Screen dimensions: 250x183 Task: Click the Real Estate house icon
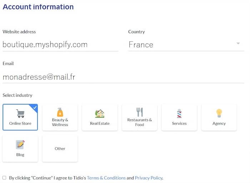tap(100, 114)
